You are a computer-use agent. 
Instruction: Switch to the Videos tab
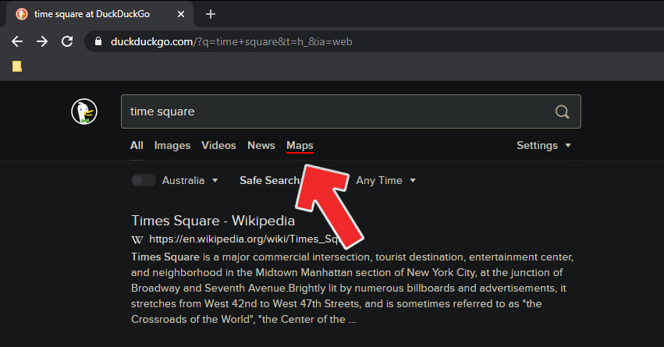[218, 146]
